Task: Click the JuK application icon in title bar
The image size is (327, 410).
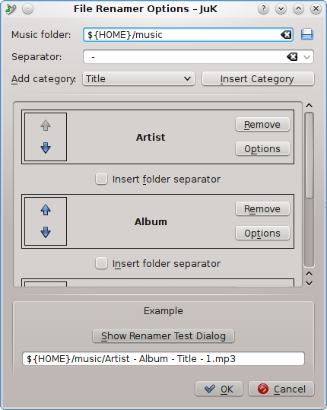Action: tap(11, 9)
